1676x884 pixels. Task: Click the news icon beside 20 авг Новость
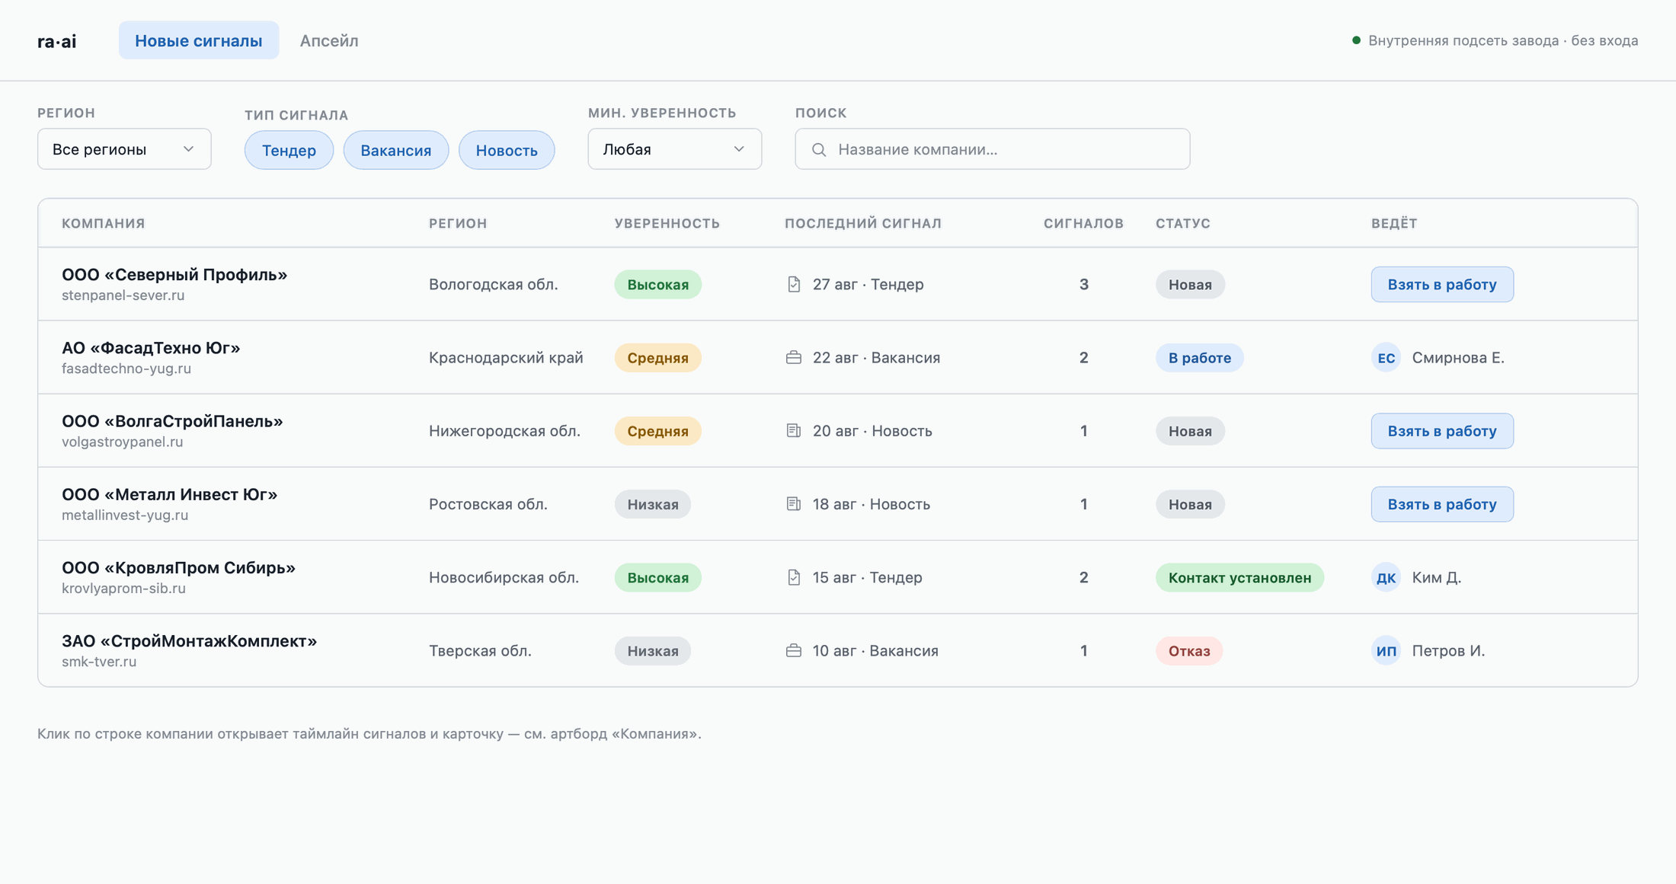click(794, 430)
